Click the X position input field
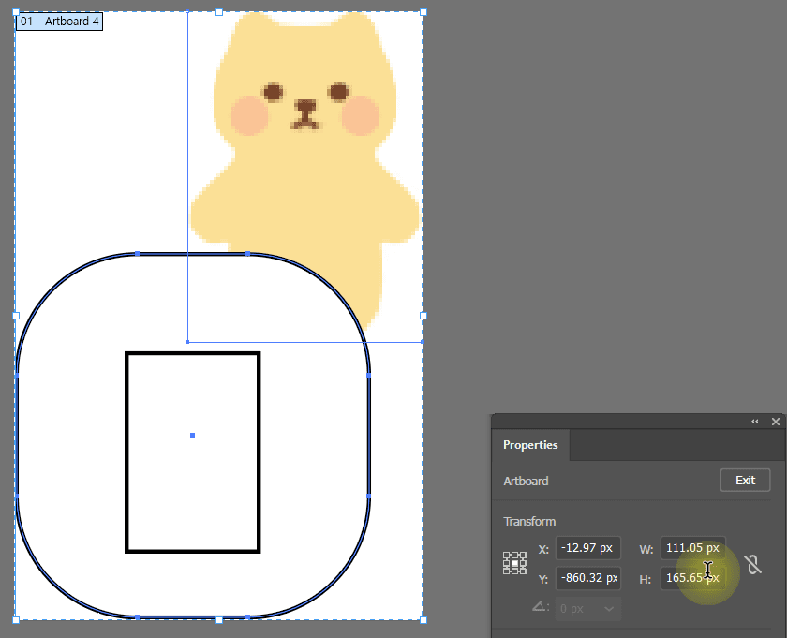This screenshot has height=638, width=787. click(x=587, y=548)
